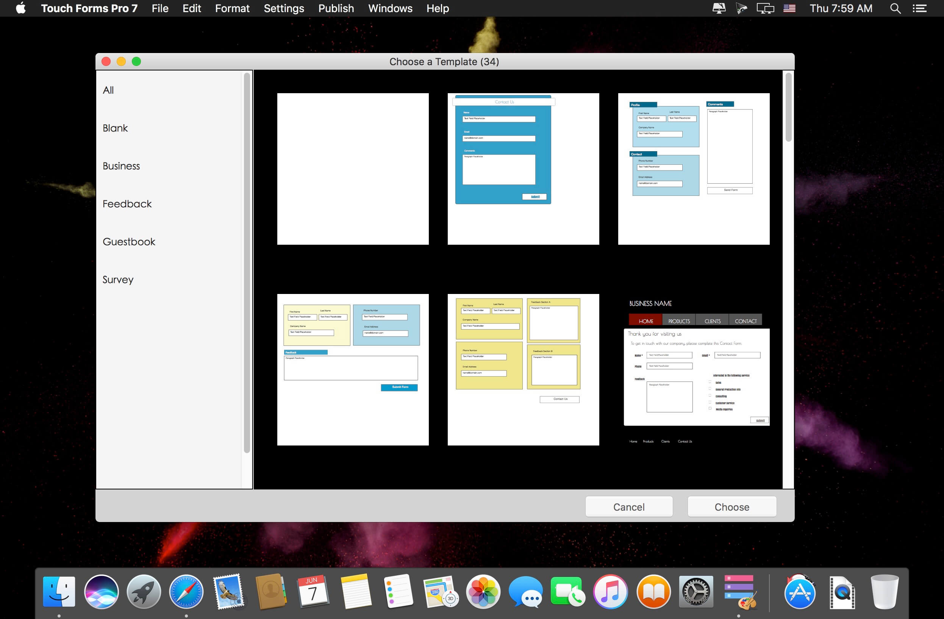Open Launchpad from the Dock
The width and height of the screenshot is (944, 619).
click(x=144, y=592)
